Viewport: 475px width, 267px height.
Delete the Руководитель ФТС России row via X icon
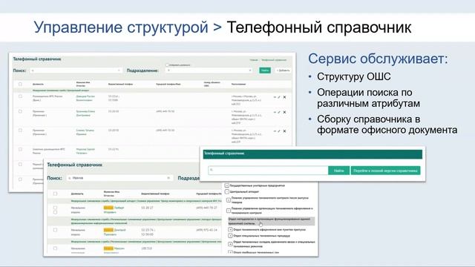(284, 97)
